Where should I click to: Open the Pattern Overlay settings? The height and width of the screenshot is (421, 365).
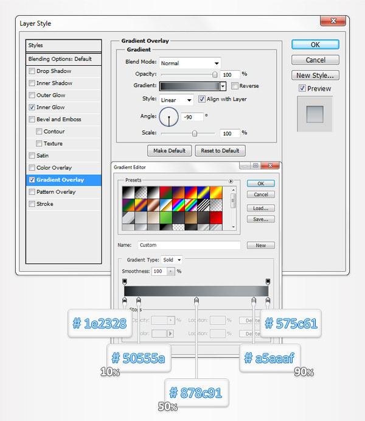[x=56, y=192]
